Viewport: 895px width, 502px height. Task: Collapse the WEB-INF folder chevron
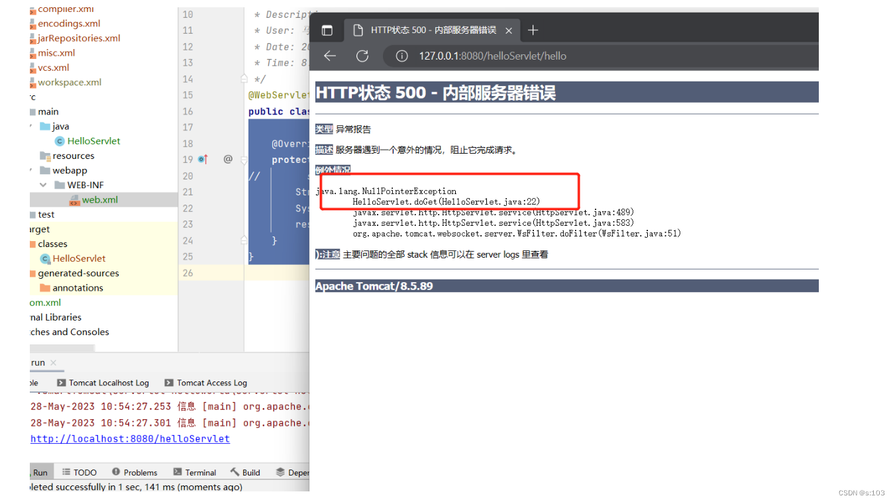(x=43, y=185)
